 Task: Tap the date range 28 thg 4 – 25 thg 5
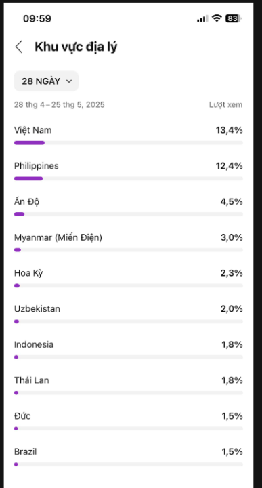pyautogui.click(x=59, y=105)
